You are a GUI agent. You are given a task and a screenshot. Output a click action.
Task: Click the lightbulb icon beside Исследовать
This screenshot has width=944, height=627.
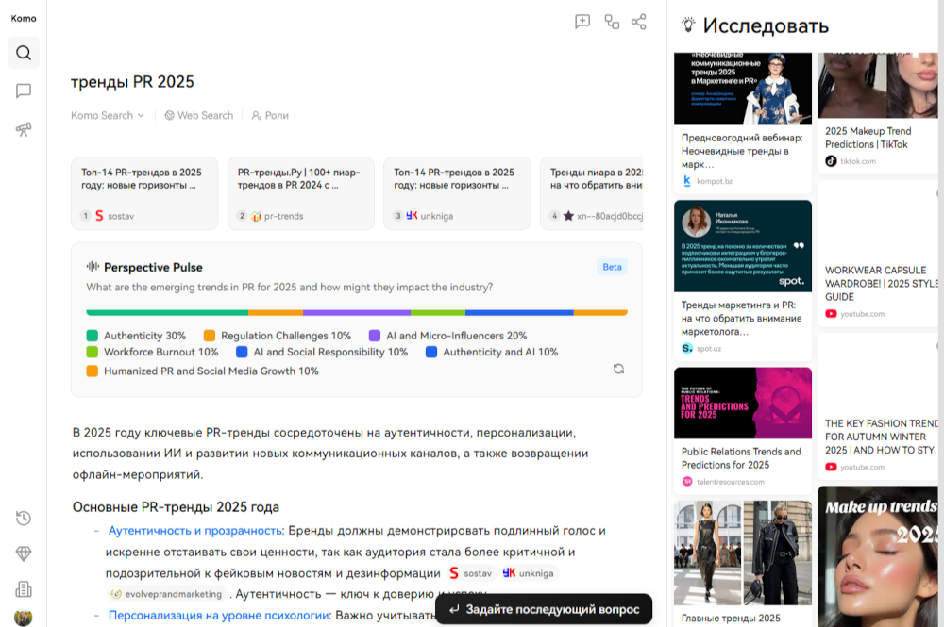click(x=688, y=25)
